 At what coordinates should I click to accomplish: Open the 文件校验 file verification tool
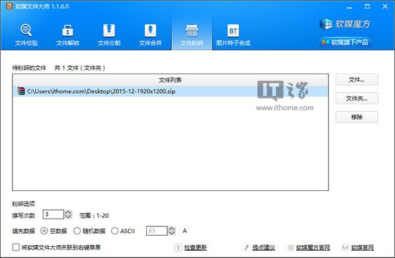coord(26,35)
